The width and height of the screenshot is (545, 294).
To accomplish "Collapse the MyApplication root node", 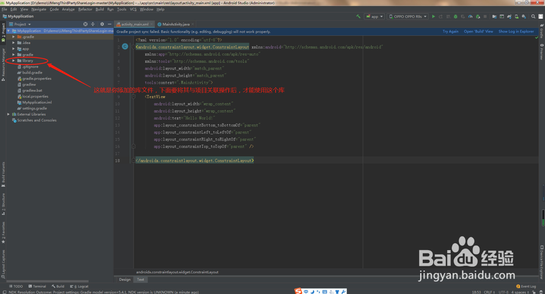I will 9,31.
